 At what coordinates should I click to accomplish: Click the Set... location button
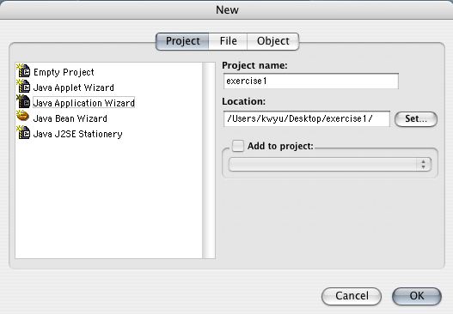pos(416,118)
